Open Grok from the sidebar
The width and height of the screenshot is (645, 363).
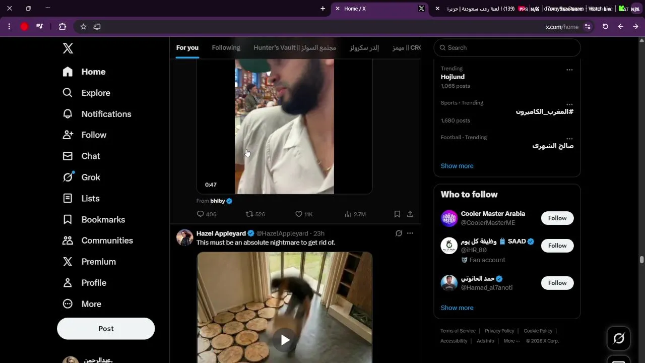pos(81,177)
